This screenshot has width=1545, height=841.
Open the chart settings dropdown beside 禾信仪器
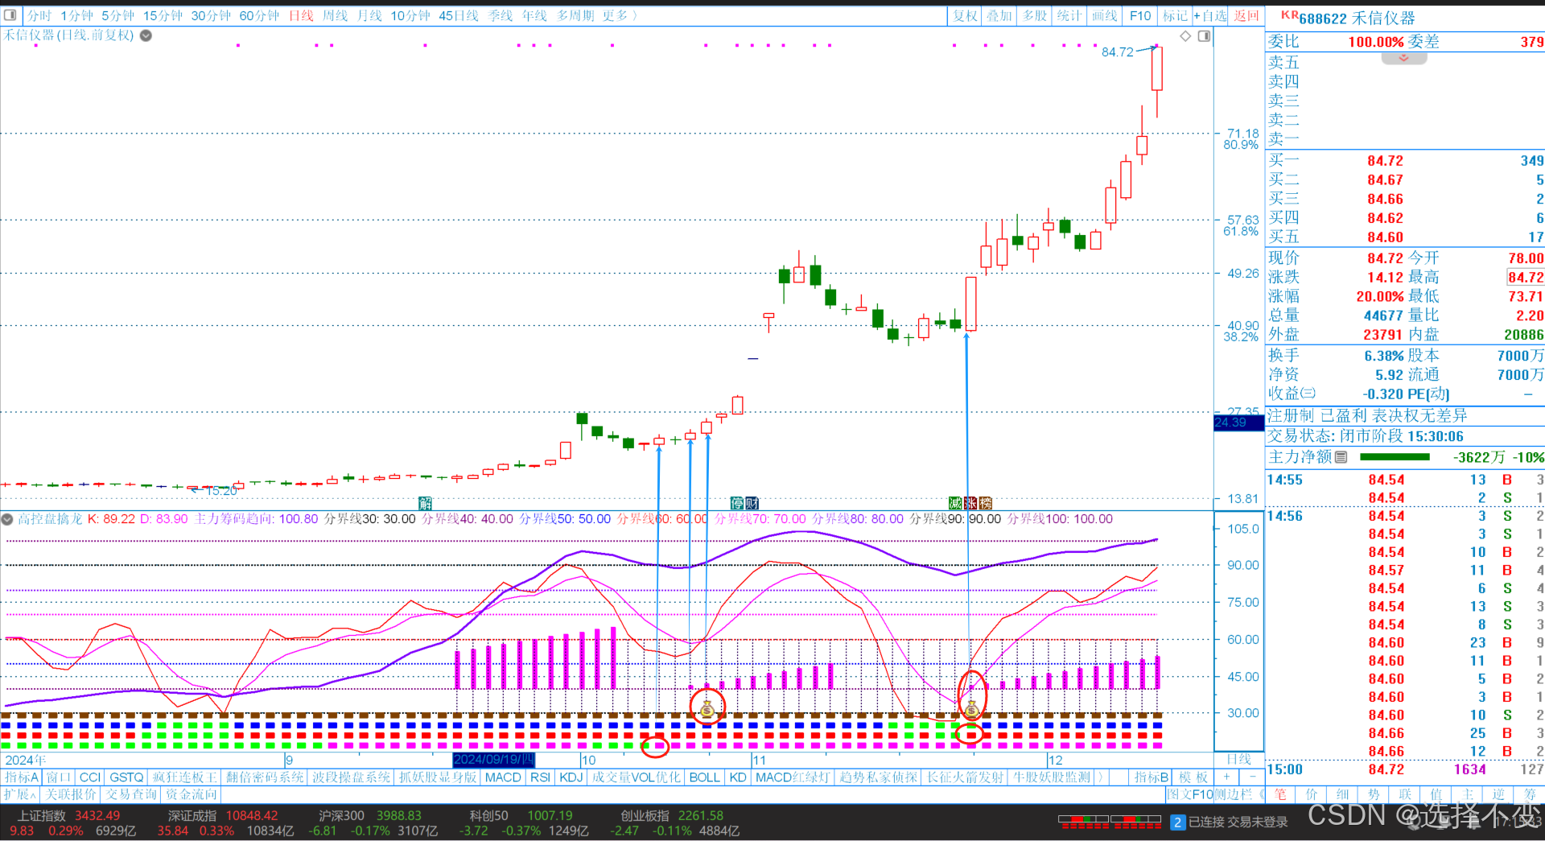[146, 35]
